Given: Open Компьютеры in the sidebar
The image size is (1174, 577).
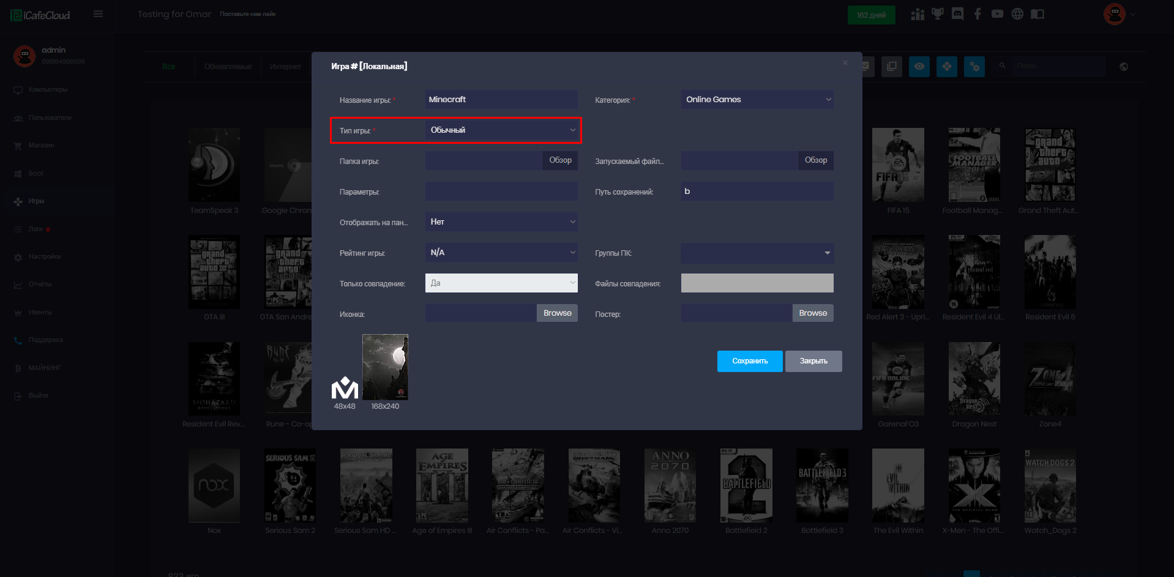Looking at the screenshot, I should [x=48, y=90].
